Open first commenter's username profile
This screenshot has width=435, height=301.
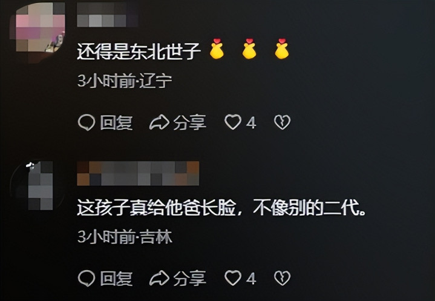(107, 15)
